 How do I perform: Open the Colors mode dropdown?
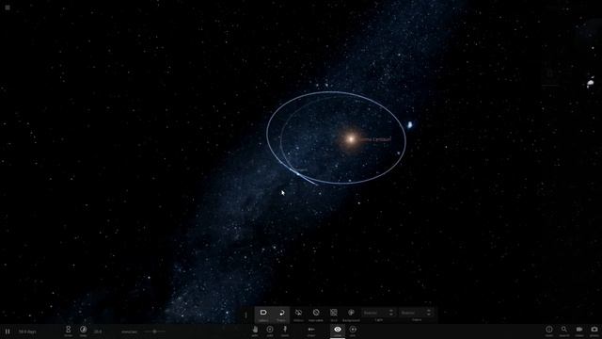tap(417, 313)
